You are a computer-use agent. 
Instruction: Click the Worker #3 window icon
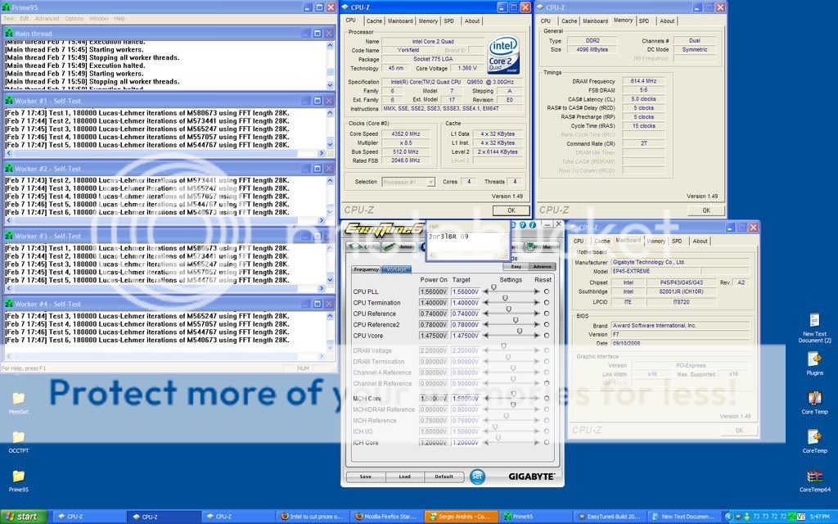point(8,236)
